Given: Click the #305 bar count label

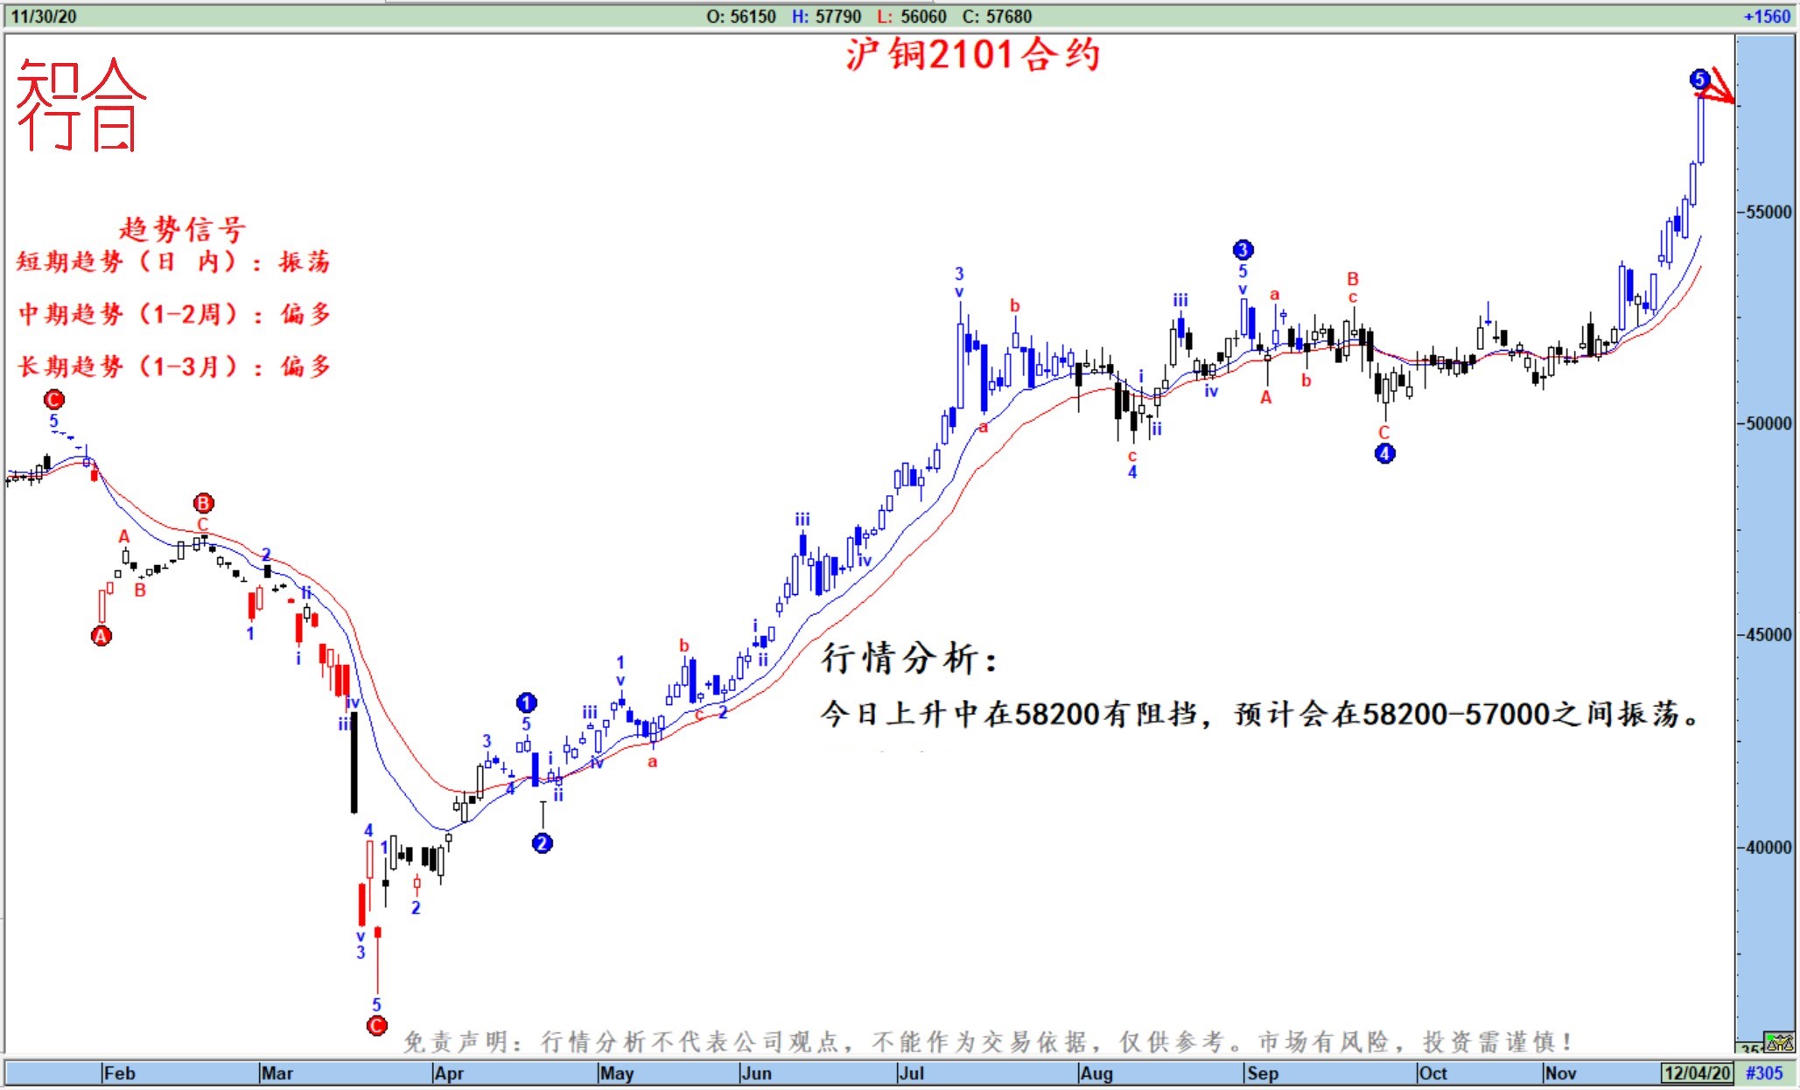Looking at the screenshot, I should pyautogui.click(x=1764, y=1073).
